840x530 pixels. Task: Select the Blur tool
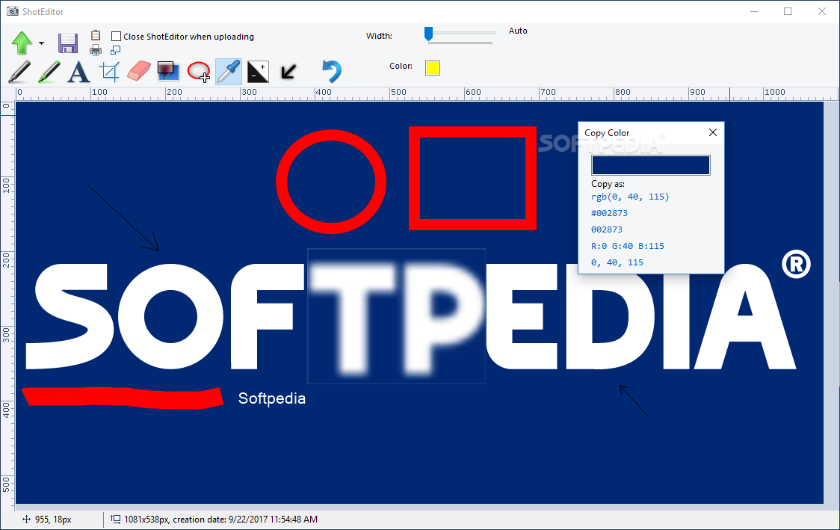(x=168, y=71)
